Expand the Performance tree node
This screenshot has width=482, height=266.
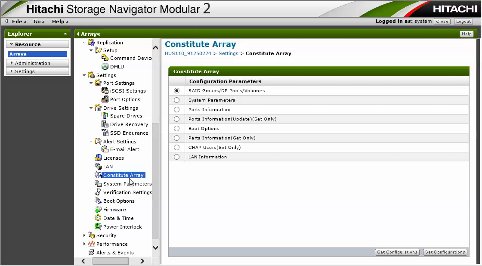coord(84,244)
